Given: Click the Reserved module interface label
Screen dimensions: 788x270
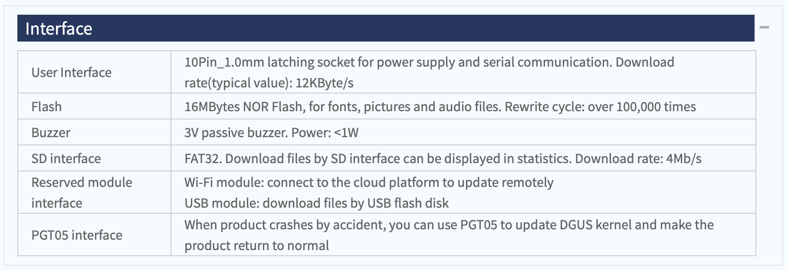Looking at the screenshot, I should tap(82, 193).
